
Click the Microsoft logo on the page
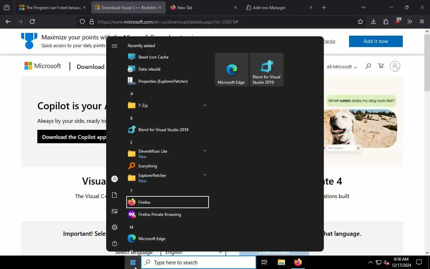coord(43,66)
